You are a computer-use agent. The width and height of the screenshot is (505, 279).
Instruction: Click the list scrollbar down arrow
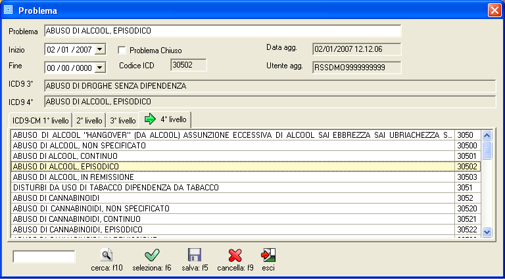click(x=487, y=231)
